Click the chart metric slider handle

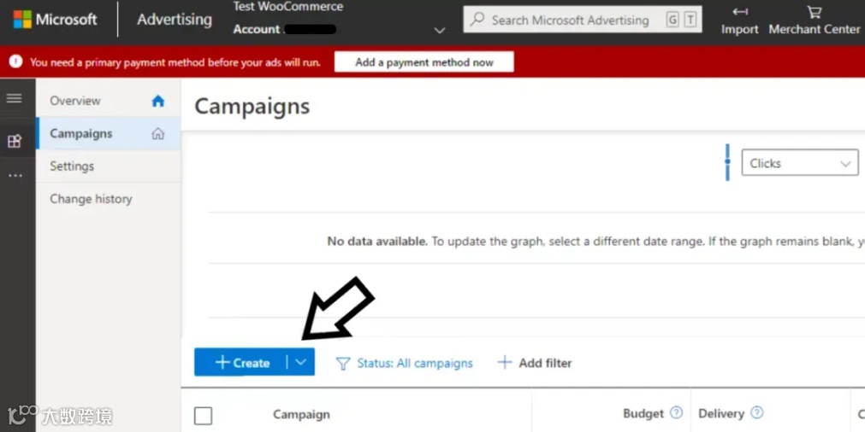pyautogui.click(x=727, y=162)
